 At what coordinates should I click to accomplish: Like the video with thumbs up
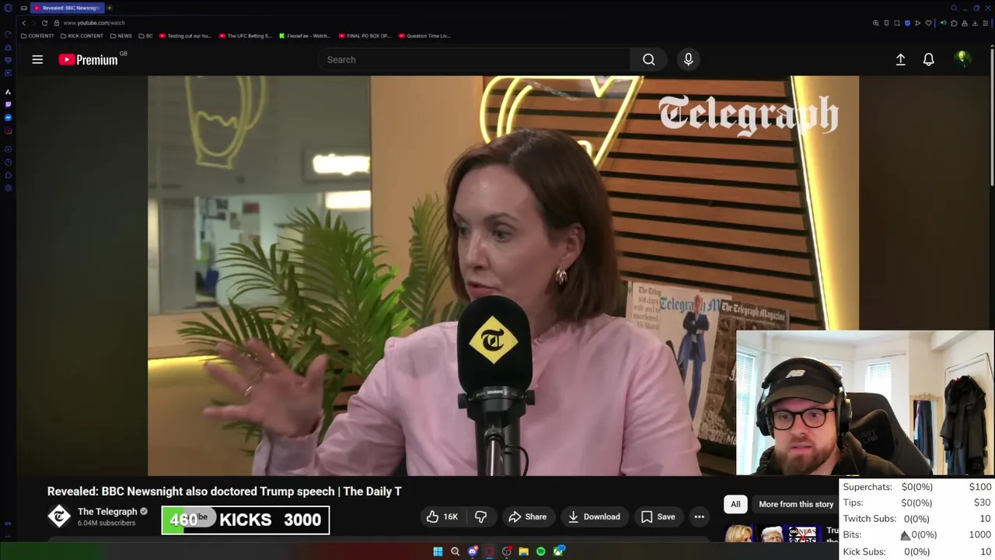[442, 516]
